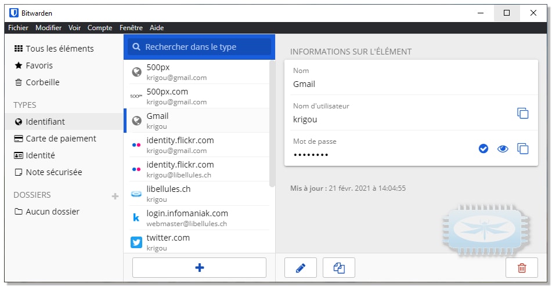The width and height of the screenshot is (552, 287).
Task: Click the masked Mot de passe value
Action: [311, 155]
